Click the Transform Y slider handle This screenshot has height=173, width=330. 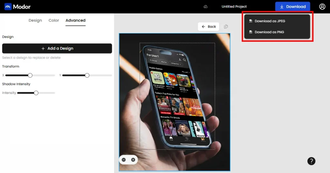(87, 75)
